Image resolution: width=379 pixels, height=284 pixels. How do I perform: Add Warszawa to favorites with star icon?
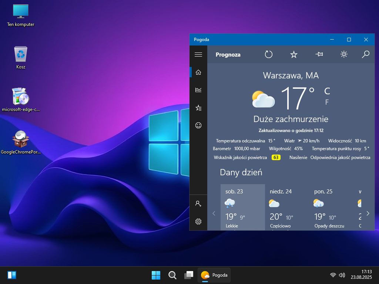point(294,55)
